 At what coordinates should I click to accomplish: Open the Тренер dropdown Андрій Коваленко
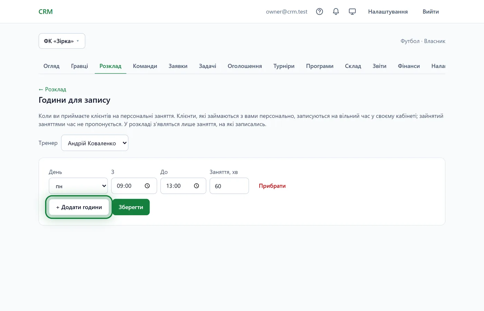(x=95, y=143)
